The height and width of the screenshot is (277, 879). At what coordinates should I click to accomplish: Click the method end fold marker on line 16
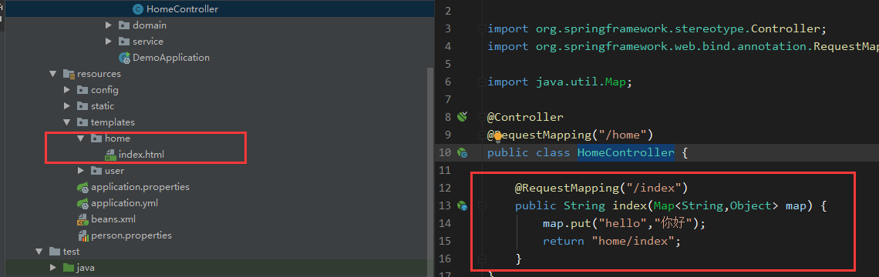481,259
